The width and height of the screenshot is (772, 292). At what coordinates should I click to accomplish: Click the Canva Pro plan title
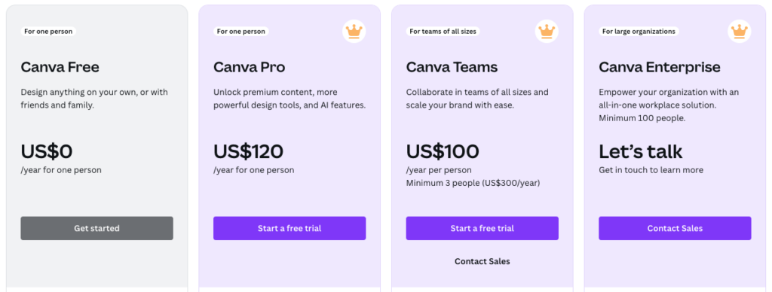click(249, 67)
